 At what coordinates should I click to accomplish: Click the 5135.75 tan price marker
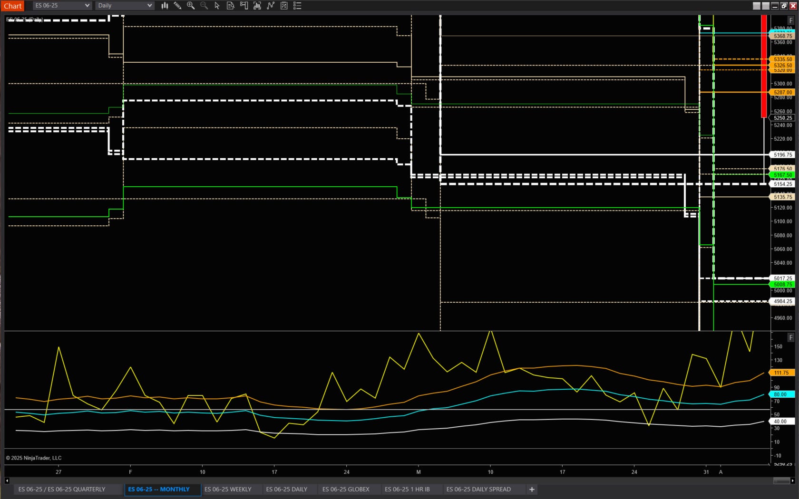[782, 197]
